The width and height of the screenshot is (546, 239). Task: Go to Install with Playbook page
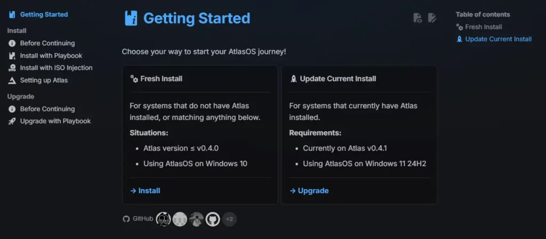(x=51, y=55)
